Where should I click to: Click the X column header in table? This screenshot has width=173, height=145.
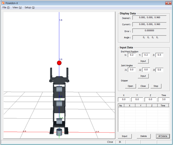coord(130,106)
